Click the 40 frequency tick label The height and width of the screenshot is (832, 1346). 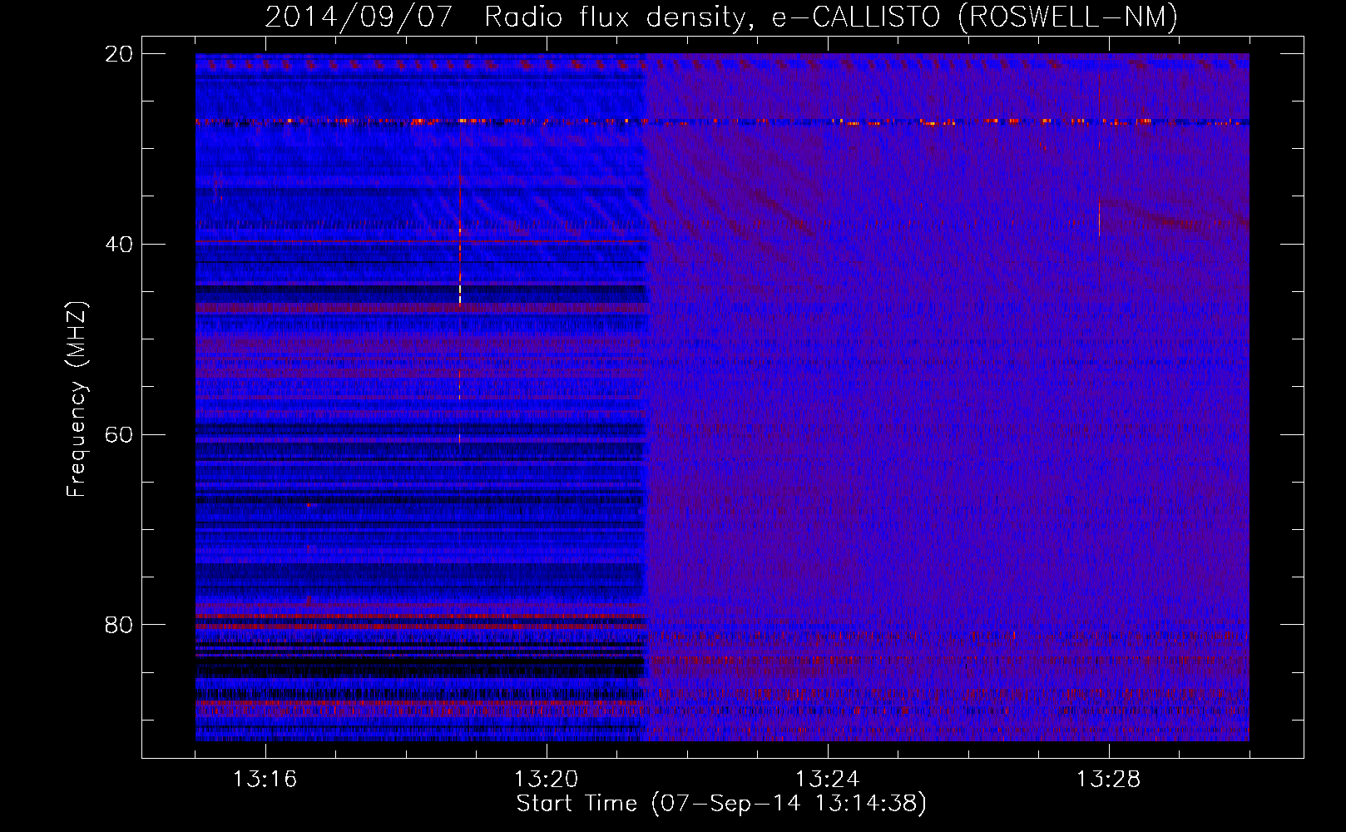[119, 245]
